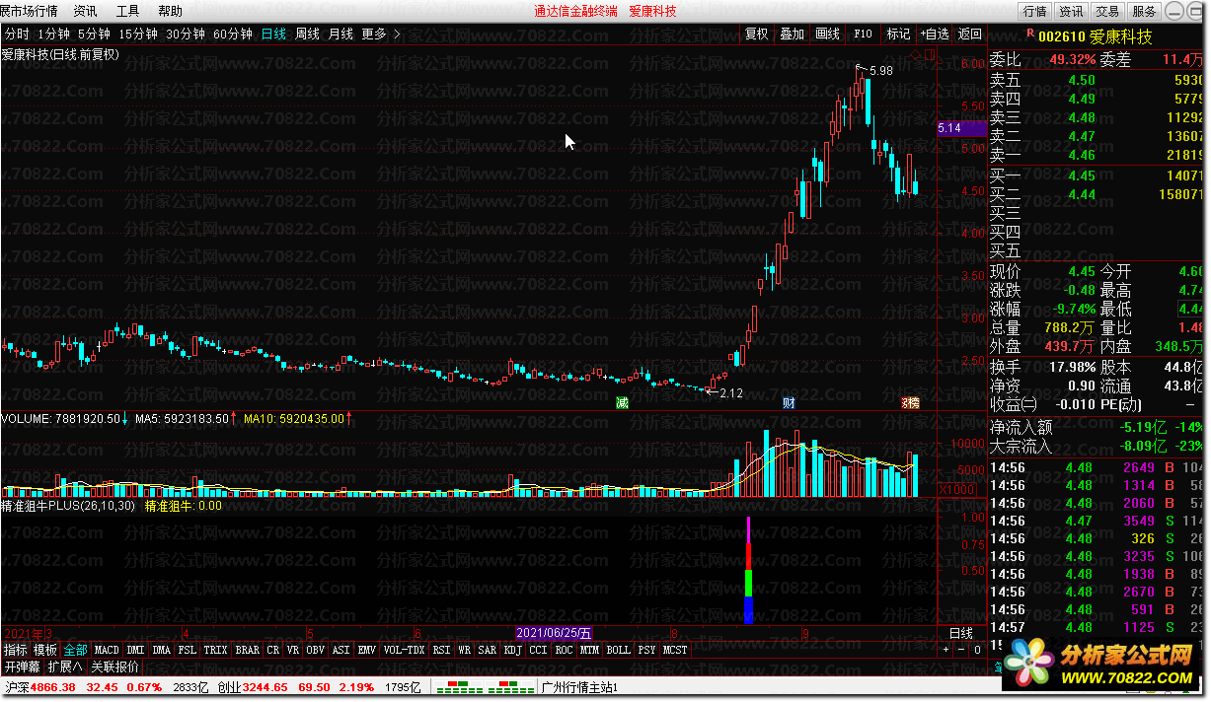Click the red R margin-trading icon beside 002610
Screen dimensions: 1211x702
[x=1029, y=34]
